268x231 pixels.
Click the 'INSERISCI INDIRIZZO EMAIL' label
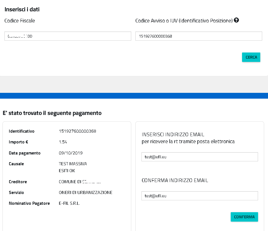coord(173,135)
